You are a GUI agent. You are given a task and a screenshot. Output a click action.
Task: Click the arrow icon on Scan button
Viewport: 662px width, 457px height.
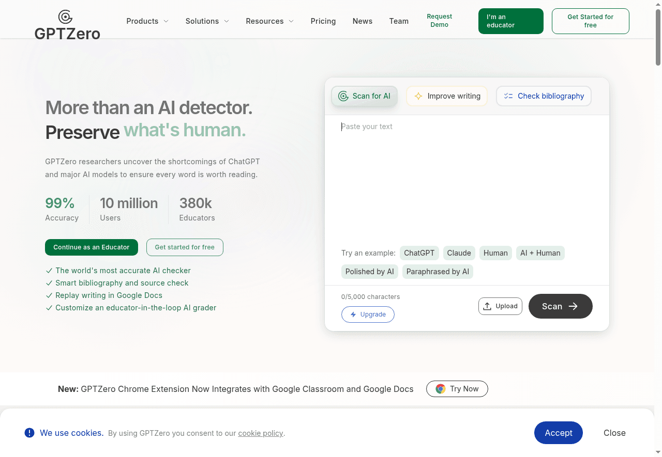tap(573, 306)
